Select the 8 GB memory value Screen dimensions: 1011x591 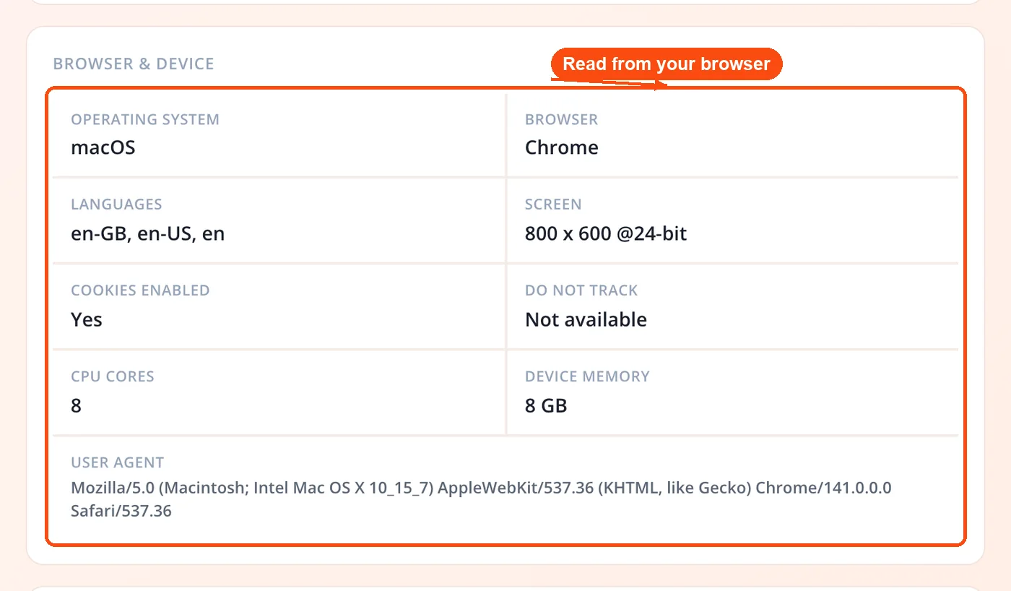pyautogui.click(x=546, y=405)
